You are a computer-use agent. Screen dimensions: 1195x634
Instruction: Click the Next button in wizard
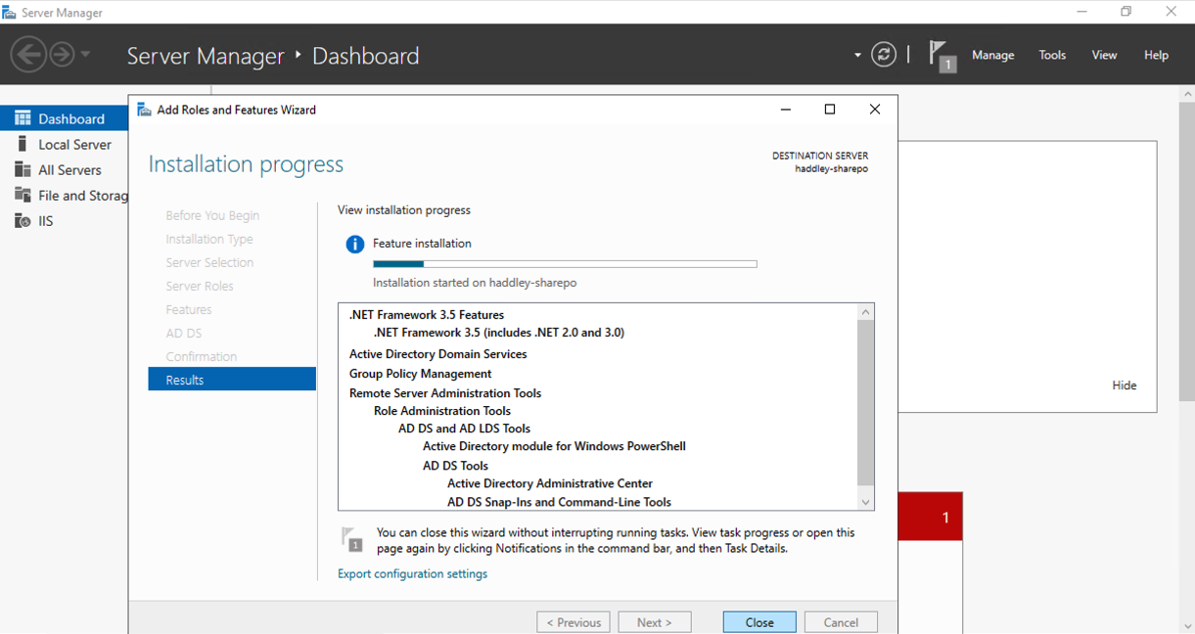pos(655,622)
